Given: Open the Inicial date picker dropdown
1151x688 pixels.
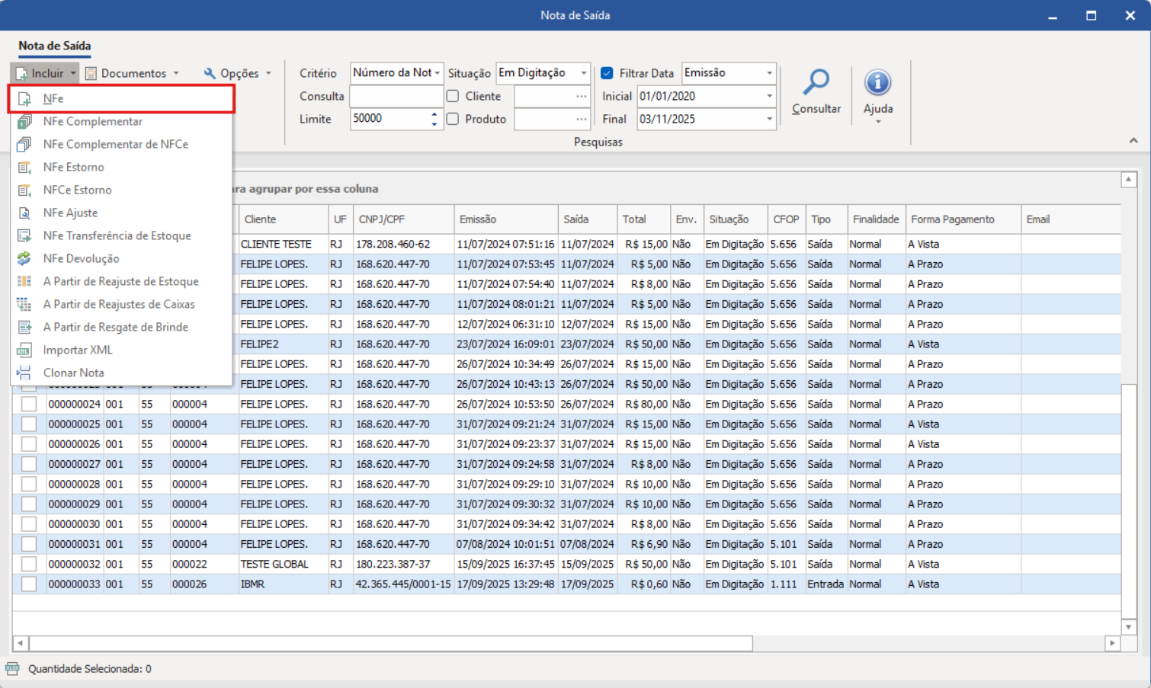Looking at the screenshot, I should pos(768,96).
